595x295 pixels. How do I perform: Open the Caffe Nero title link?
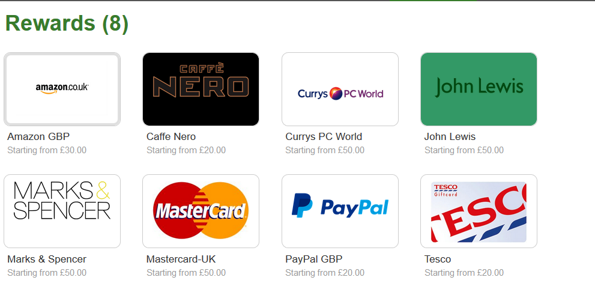tap(171, 136)
